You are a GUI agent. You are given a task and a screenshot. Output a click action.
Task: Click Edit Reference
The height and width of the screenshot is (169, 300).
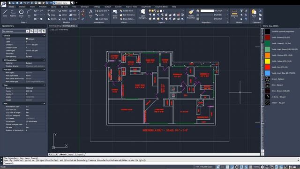127,15
